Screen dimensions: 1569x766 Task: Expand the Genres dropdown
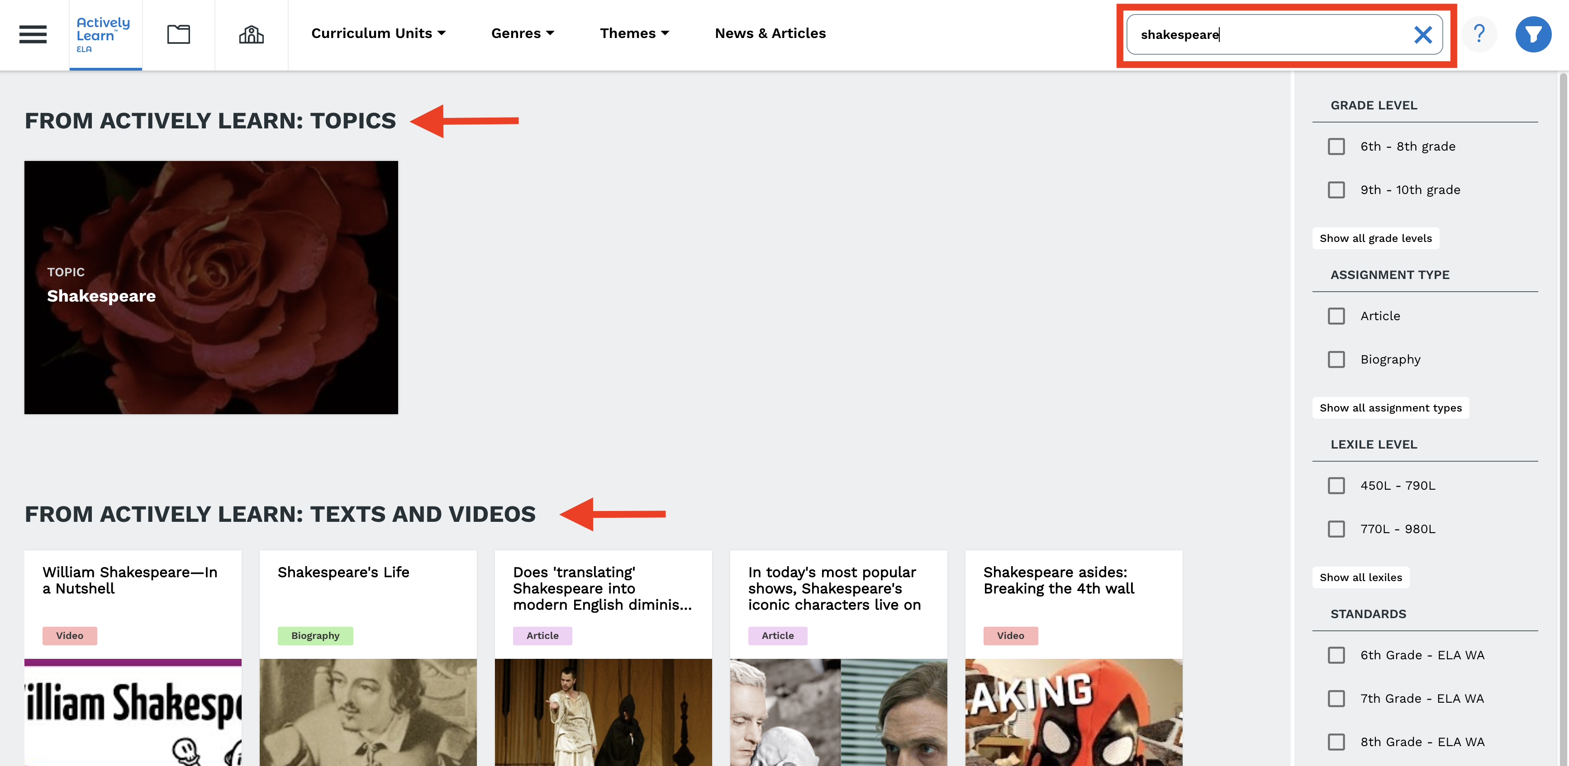(523, 33)
